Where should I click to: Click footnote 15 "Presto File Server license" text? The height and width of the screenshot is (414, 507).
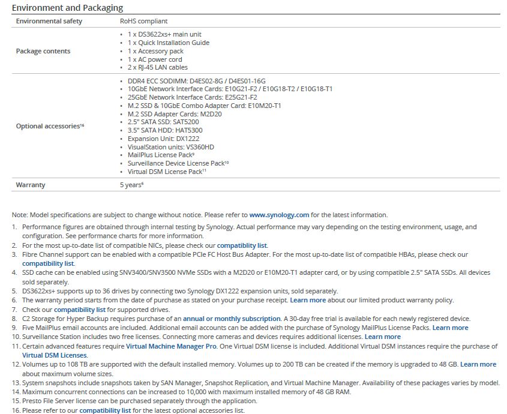point(140,401)
